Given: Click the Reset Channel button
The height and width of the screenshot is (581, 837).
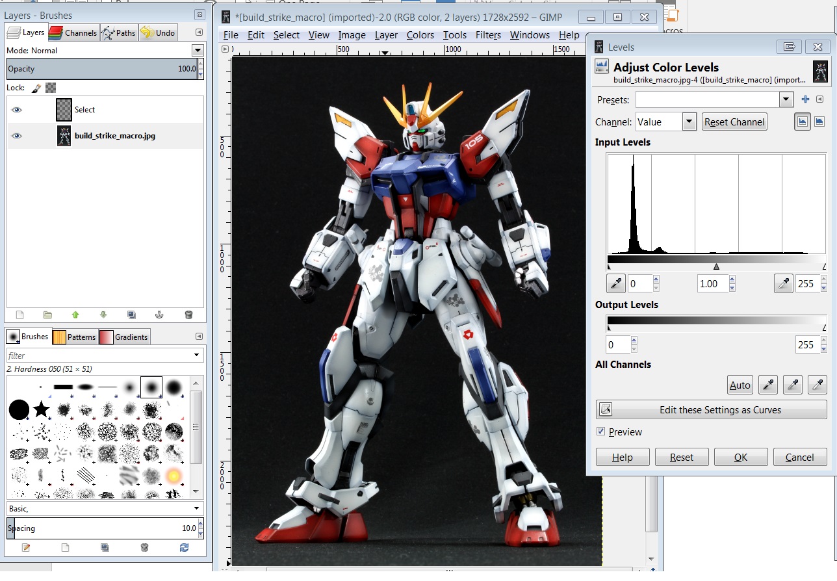Looking at the screenshot, I should (x=734, y=122).
